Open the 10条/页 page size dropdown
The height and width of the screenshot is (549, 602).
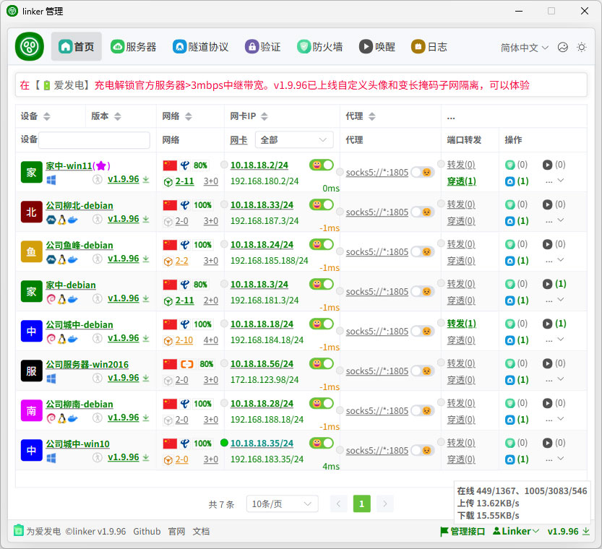click(x=282, y=504)
